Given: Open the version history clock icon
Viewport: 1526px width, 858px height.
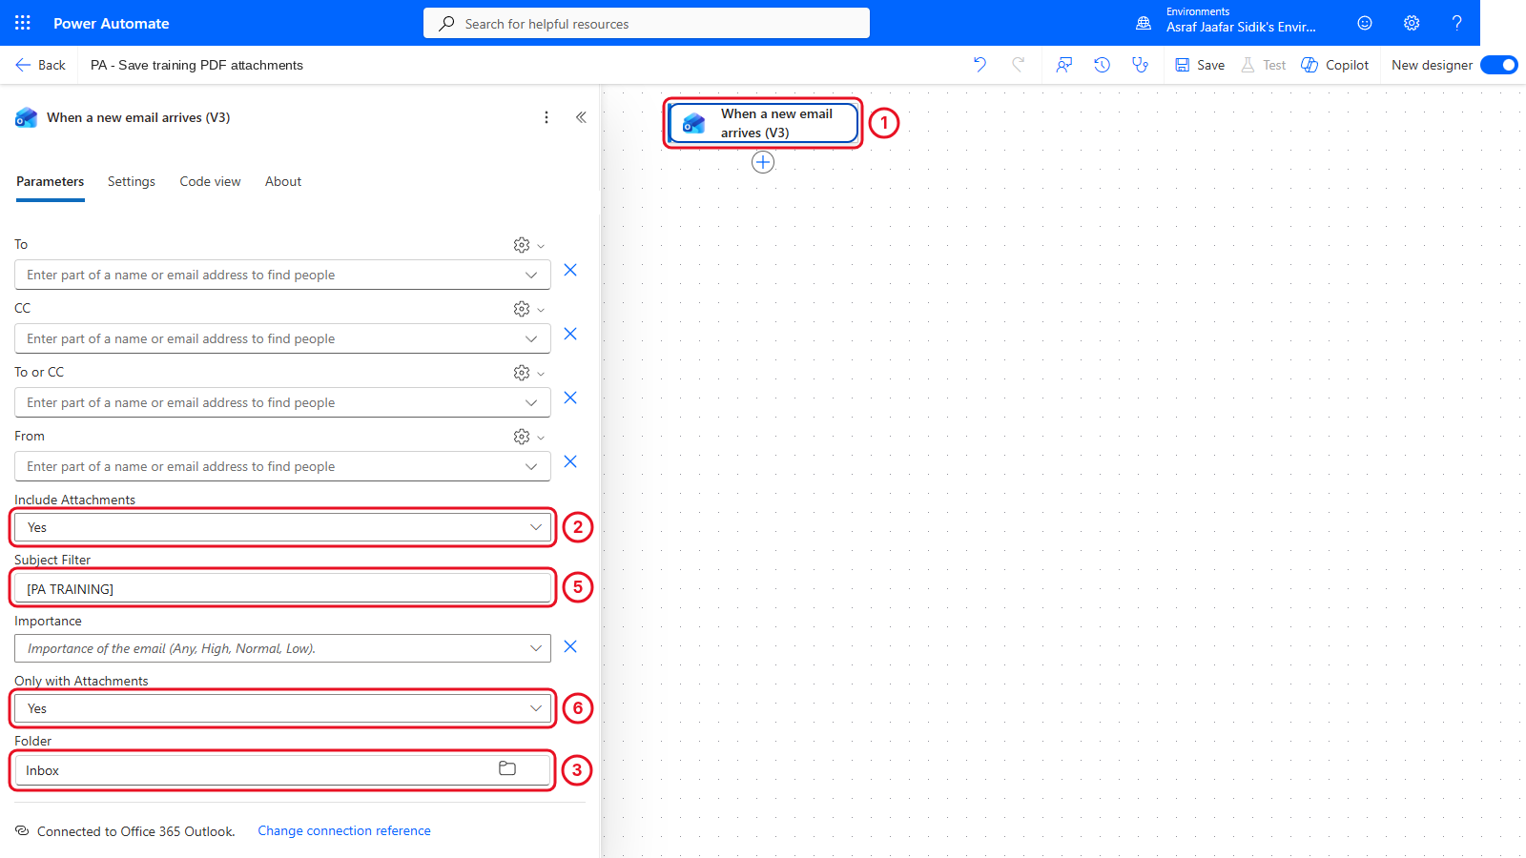Looking at the screenshot, I should [1102, 65].
